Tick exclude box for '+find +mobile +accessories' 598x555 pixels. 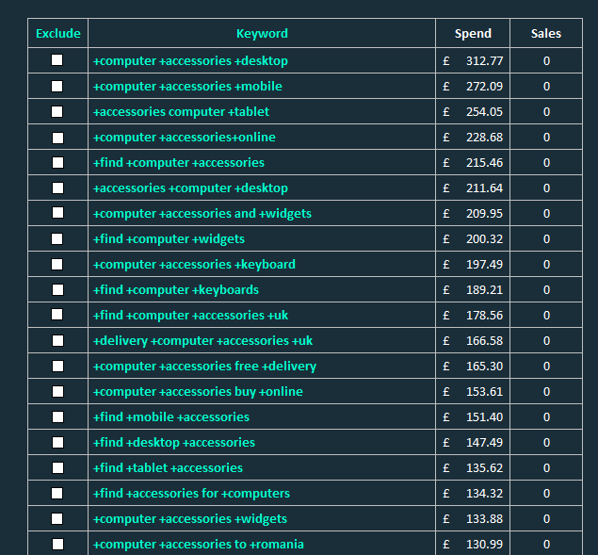57,416
